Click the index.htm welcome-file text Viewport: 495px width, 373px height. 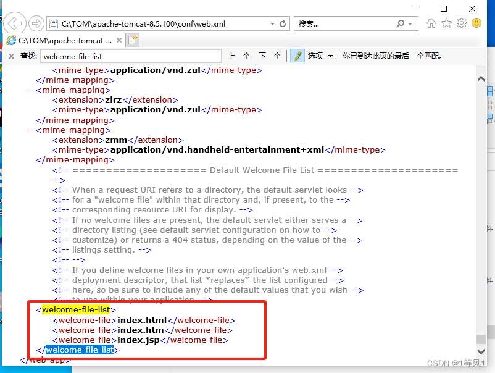pos(141,330)
